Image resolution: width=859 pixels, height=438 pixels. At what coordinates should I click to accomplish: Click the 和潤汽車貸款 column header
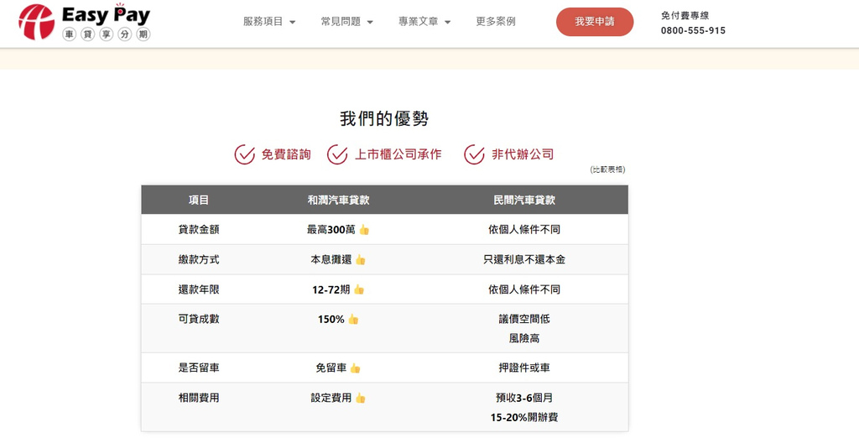338,200
